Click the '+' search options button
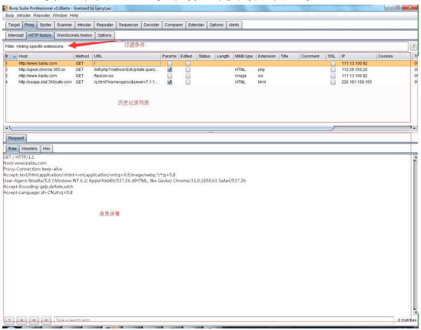Image resolution: width=421 pixels, height=330 pixels. pos(34,320)
